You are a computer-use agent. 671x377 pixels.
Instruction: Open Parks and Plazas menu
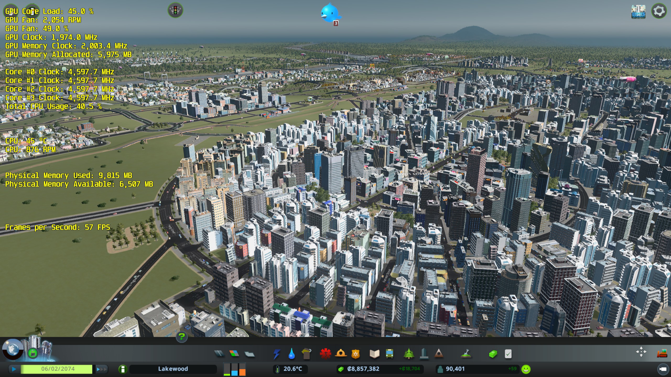[x=409, y=354]
